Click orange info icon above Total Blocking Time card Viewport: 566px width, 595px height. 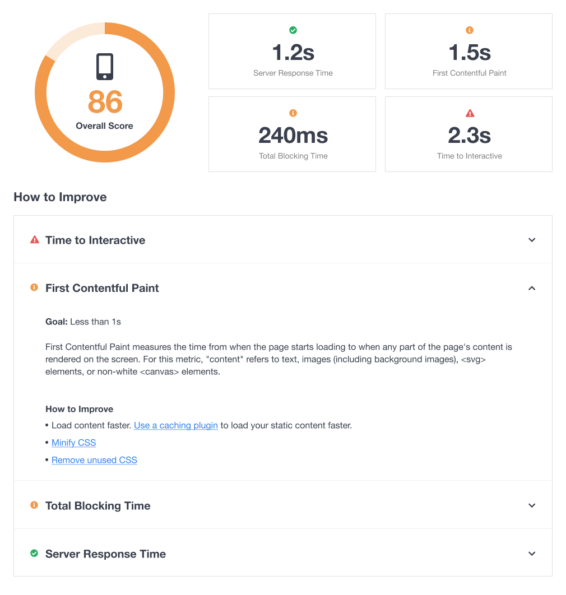(x=293, y=113)
